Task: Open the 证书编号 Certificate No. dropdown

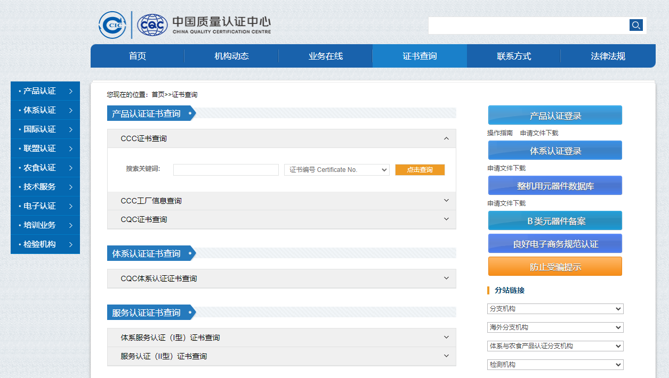Action: [x=337, y=170]
